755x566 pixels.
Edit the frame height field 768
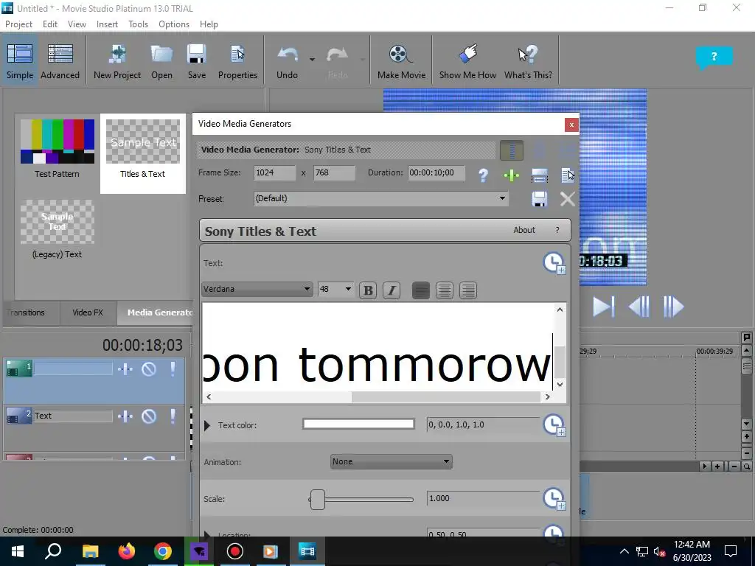334,172
